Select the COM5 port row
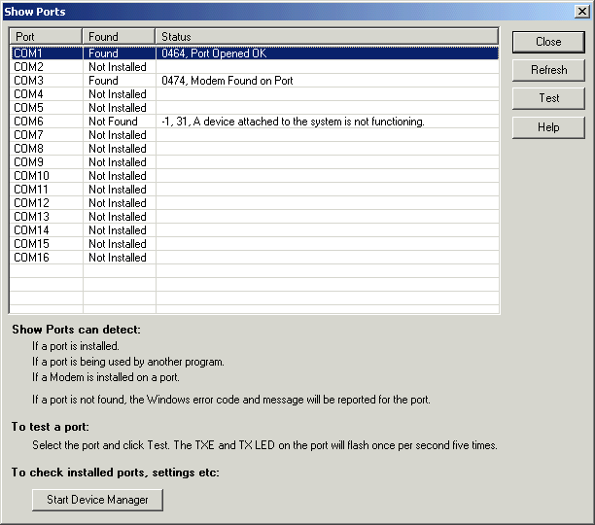 point(255,108)
